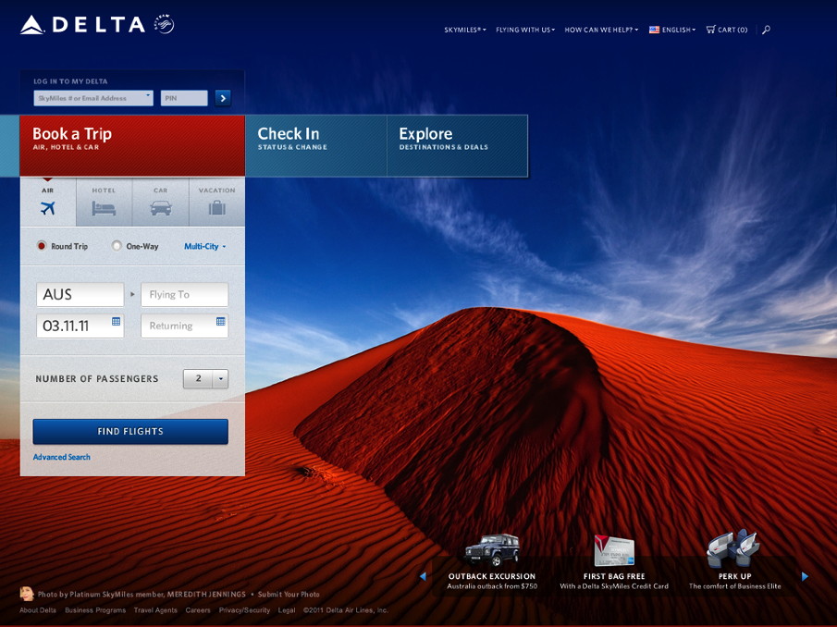Open the search magnifier icon

(x=766, y=30)
